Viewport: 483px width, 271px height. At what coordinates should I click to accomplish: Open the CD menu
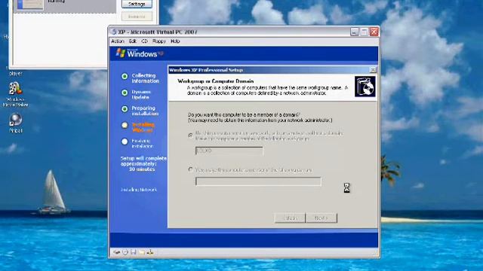[144, 41]
